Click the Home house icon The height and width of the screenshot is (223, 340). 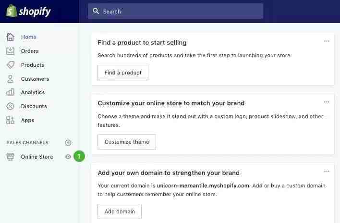(x=10, y=37)
